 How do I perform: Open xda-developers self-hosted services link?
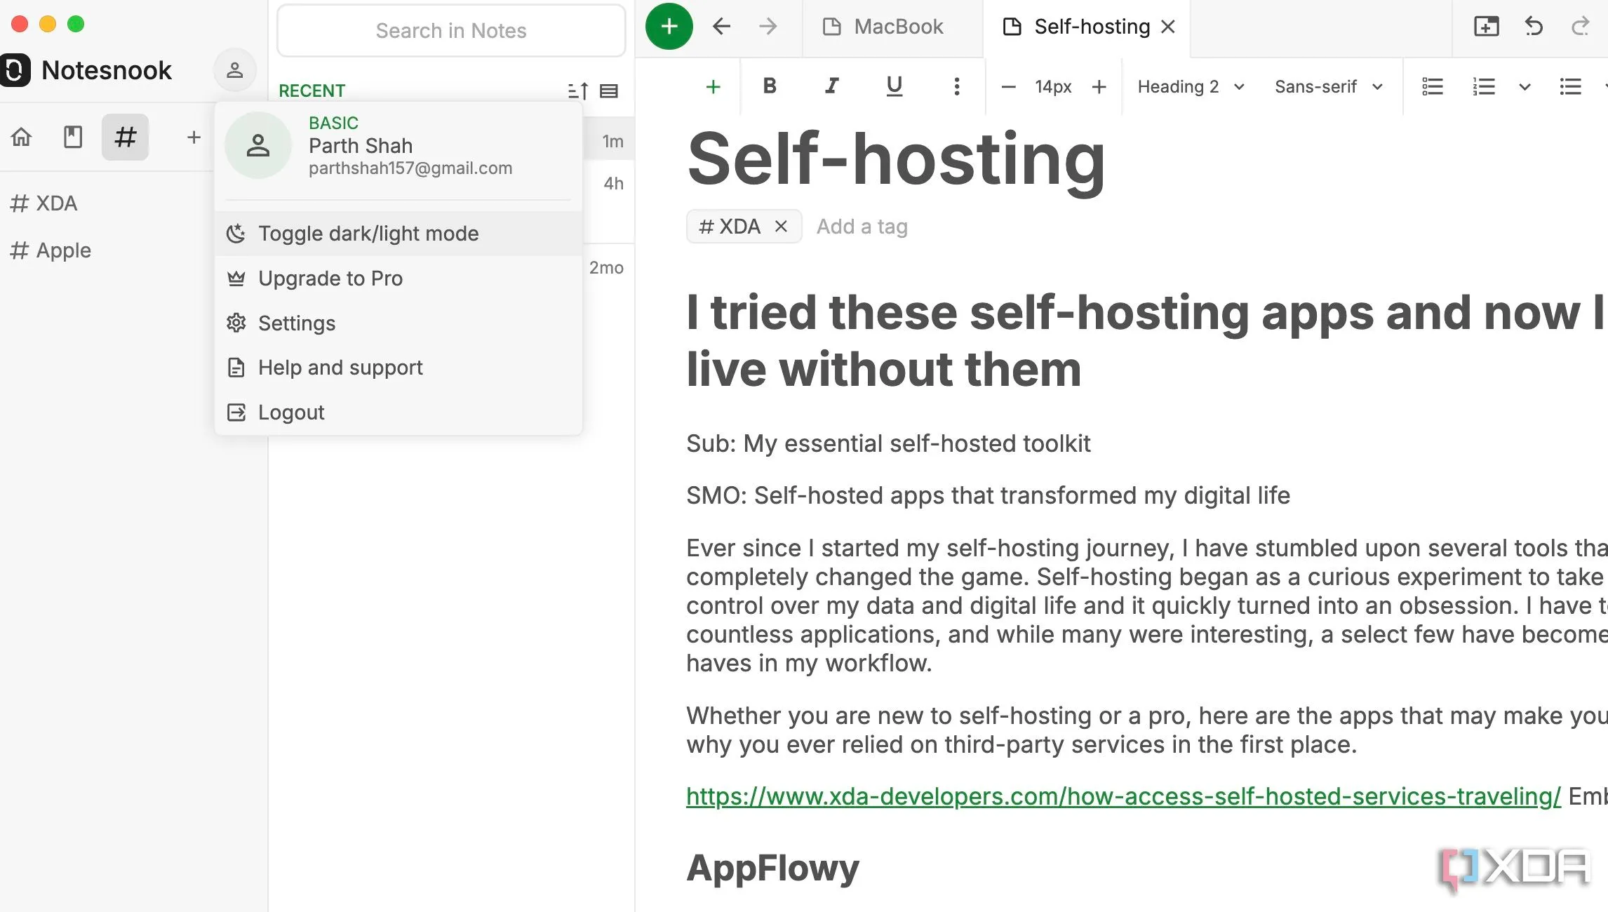pyautogui.click(x=1123, y=796)
